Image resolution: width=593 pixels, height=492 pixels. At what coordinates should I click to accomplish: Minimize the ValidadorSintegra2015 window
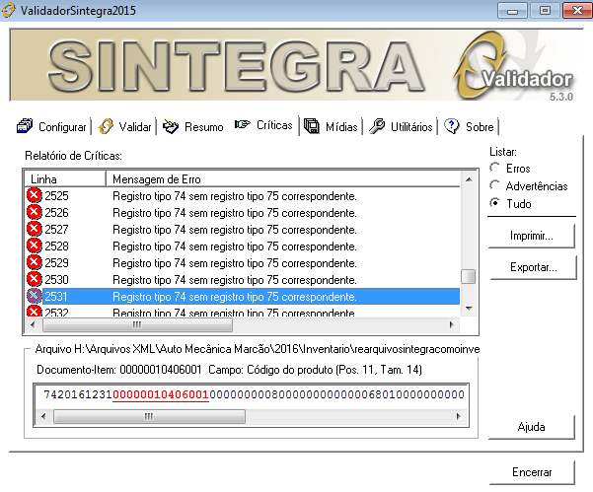[x=512, y=11]
